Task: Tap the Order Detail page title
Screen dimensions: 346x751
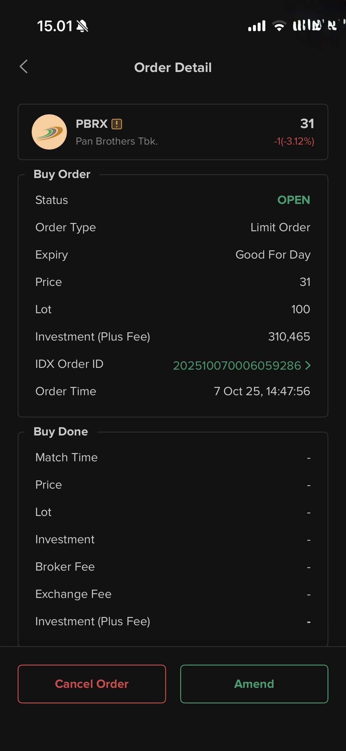Action: coord(173,68)
